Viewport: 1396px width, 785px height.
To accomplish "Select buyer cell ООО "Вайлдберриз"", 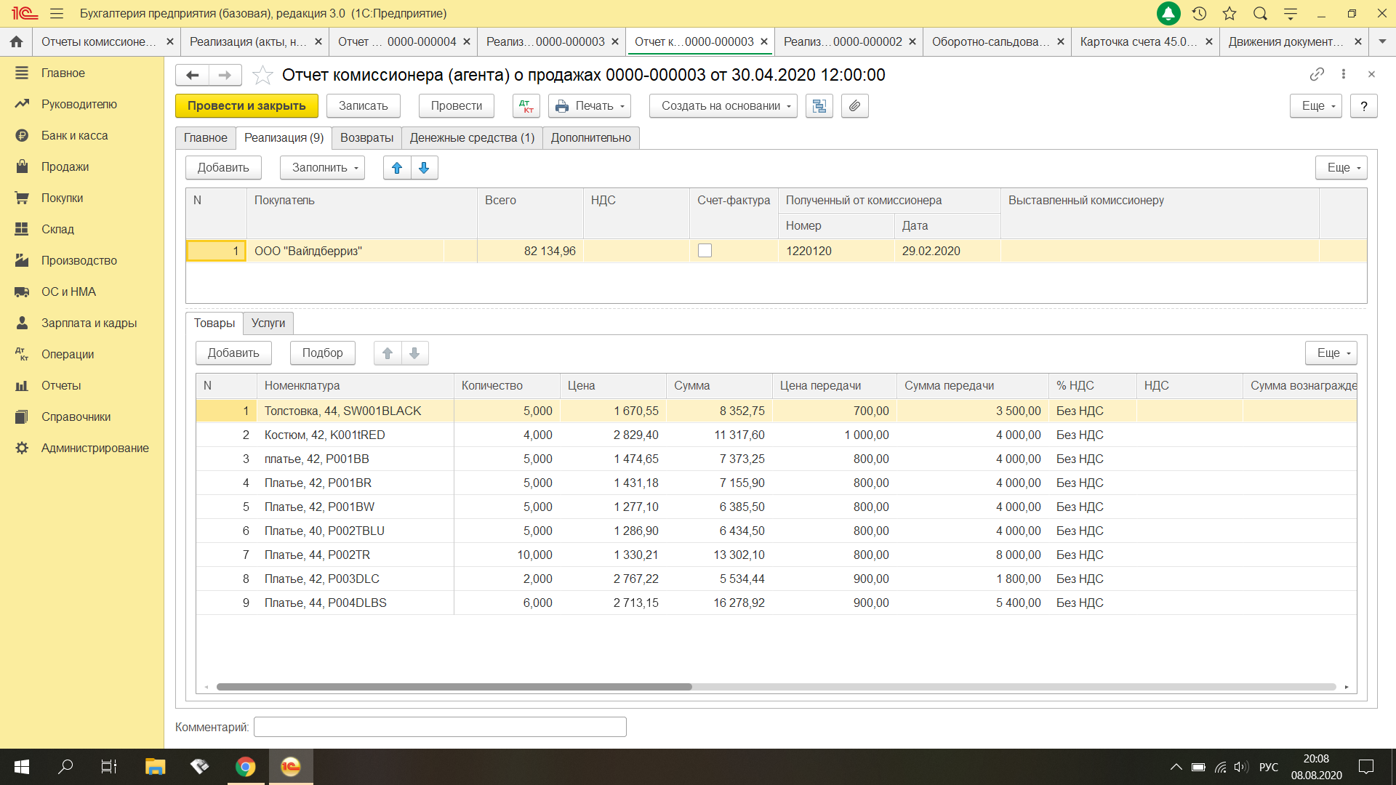I will click(361, 251).
